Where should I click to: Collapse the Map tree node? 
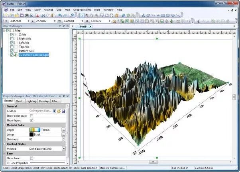coord(4,31)
